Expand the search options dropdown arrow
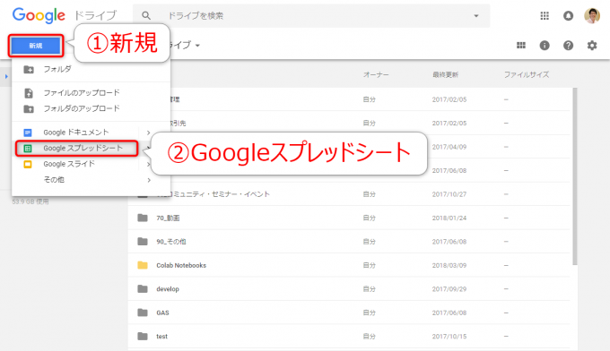610x351 pixels. pos(476,15)
